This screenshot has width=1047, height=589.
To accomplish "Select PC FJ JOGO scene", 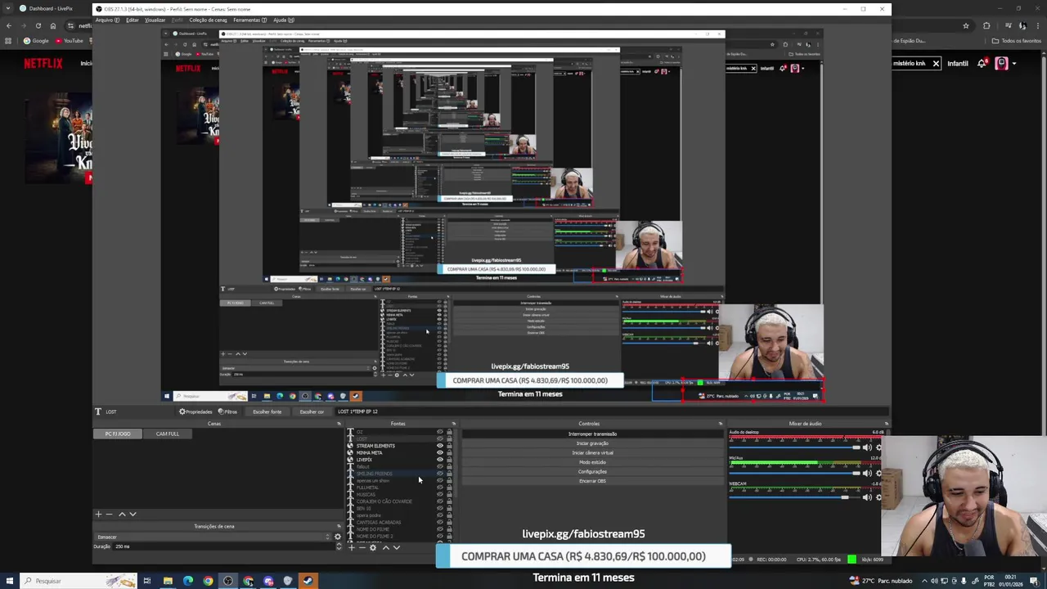I will pos(118,434).
